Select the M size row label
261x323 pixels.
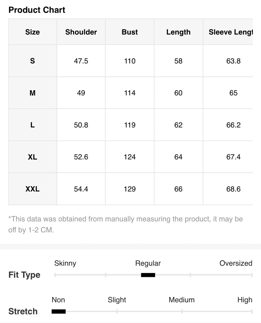coord(32,93)
